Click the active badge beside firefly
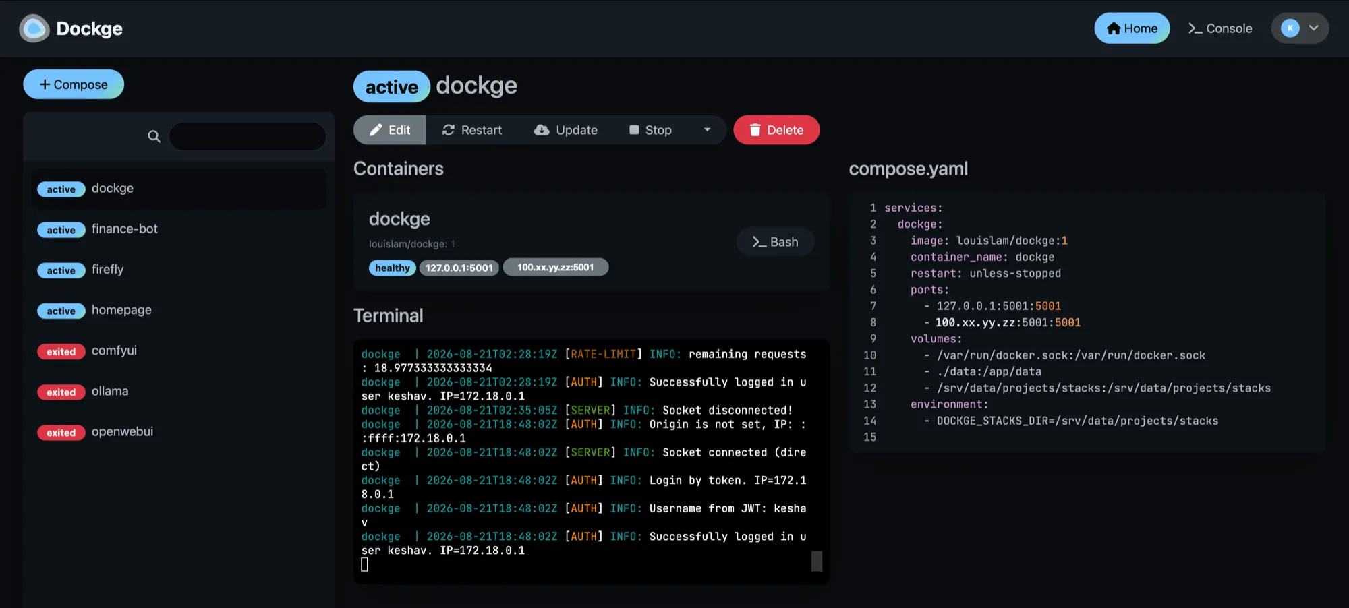The image size is (1349, 608). 61,270
